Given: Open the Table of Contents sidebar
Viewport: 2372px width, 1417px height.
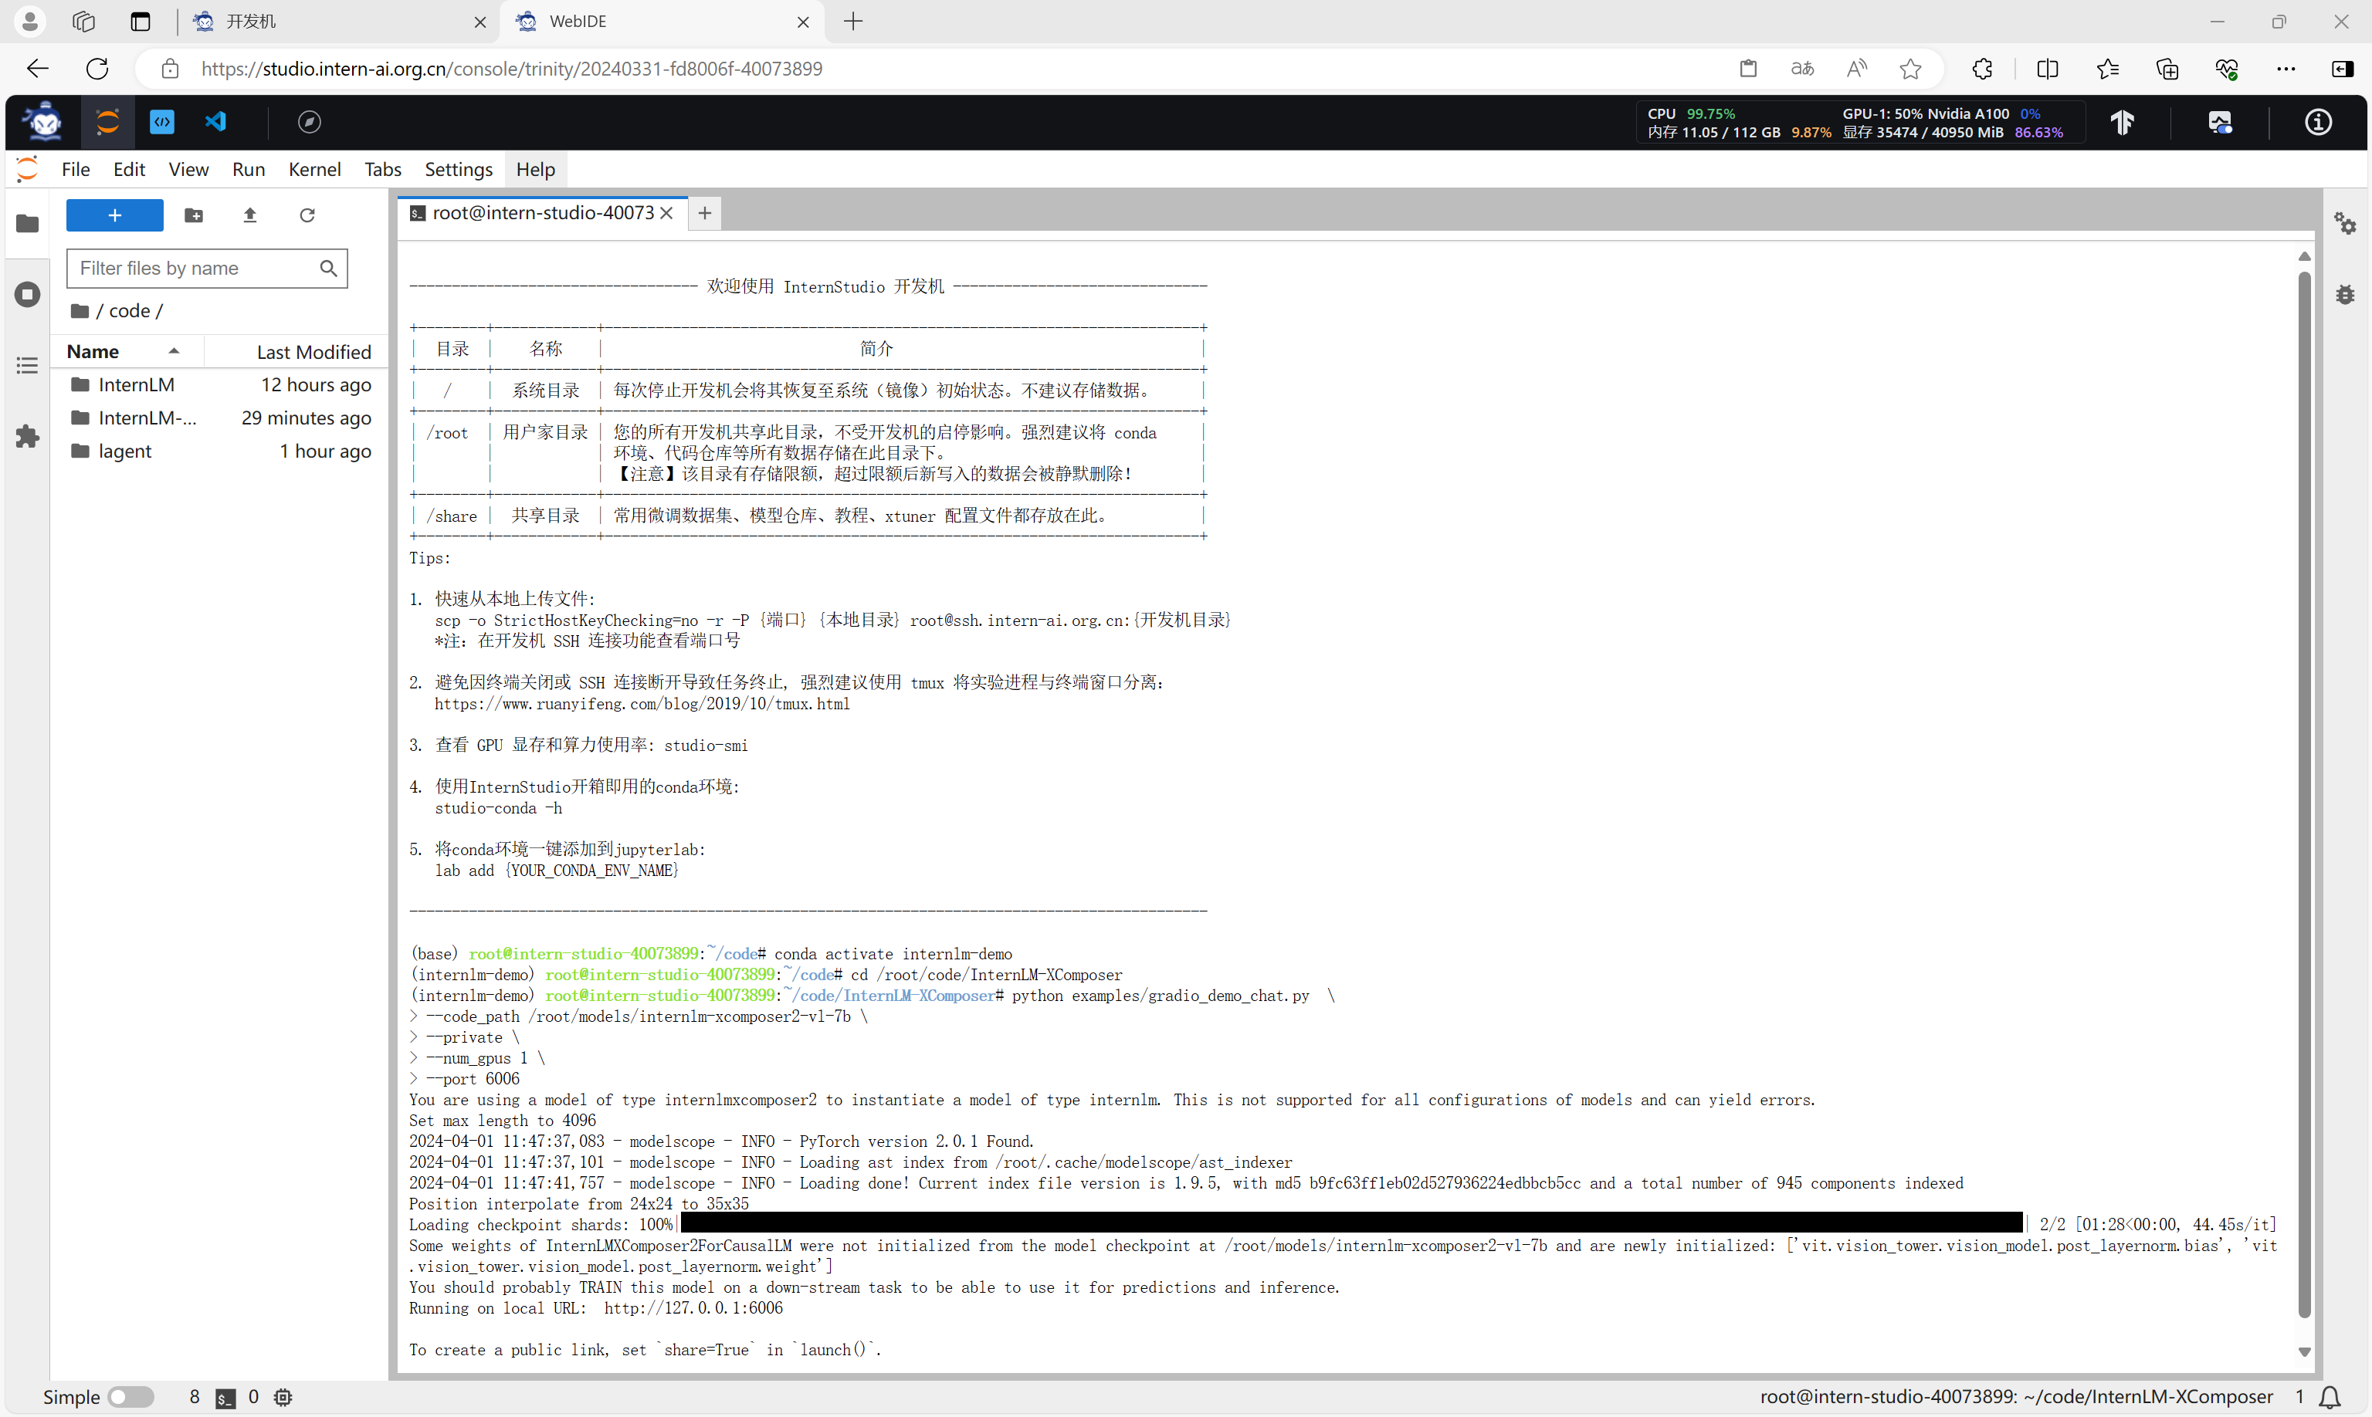Looking at the screenshot, I should point(28,366).
